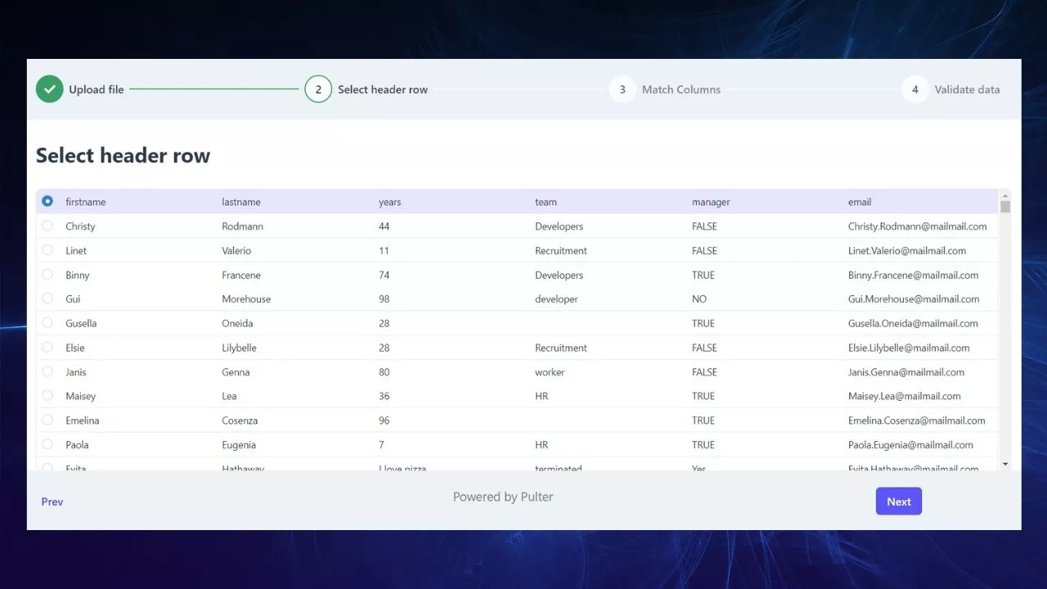
Task: Go back with the Prev link
Action: [52, 501]
